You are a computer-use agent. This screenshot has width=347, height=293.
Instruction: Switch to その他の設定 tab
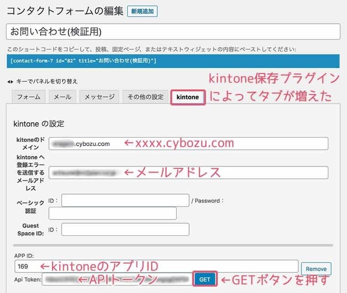coord(145,97)
